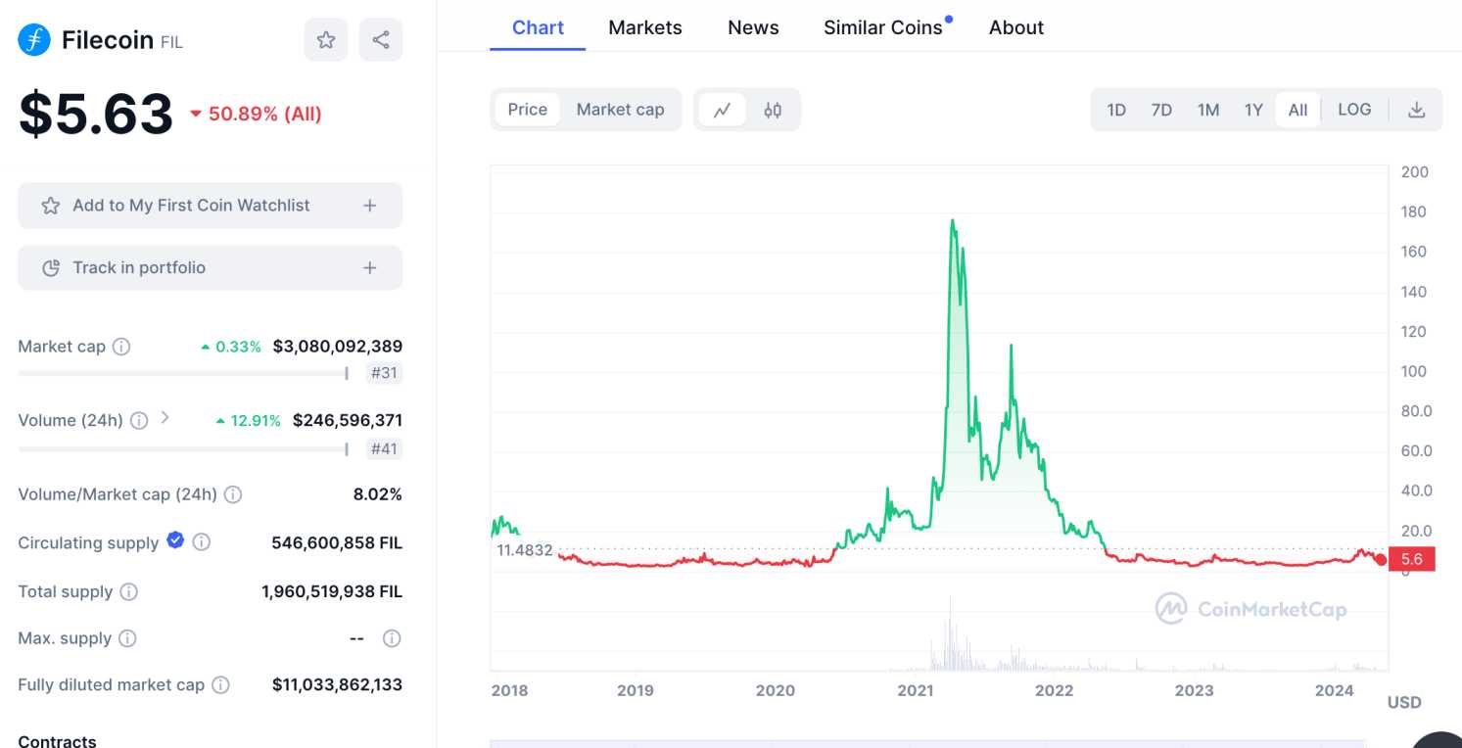Open Volume/Market cap (24h) info icon
Screen dimensions: 1462x748
[x=233, y=494]
